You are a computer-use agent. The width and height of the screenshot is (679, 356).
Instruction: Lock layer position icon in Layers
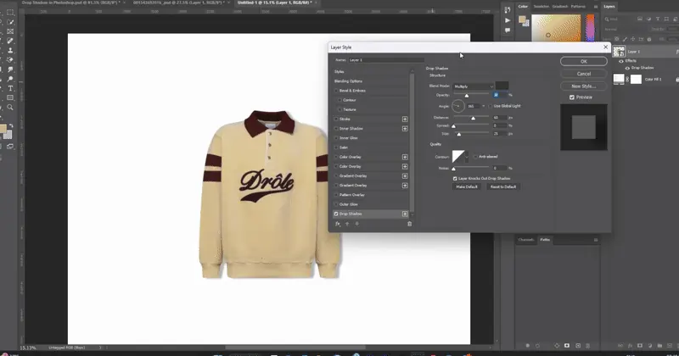tap(632, 39)
